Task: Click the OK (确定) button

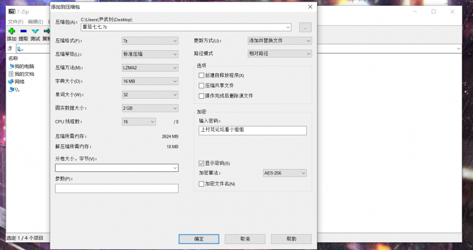Action: (199, 239)
